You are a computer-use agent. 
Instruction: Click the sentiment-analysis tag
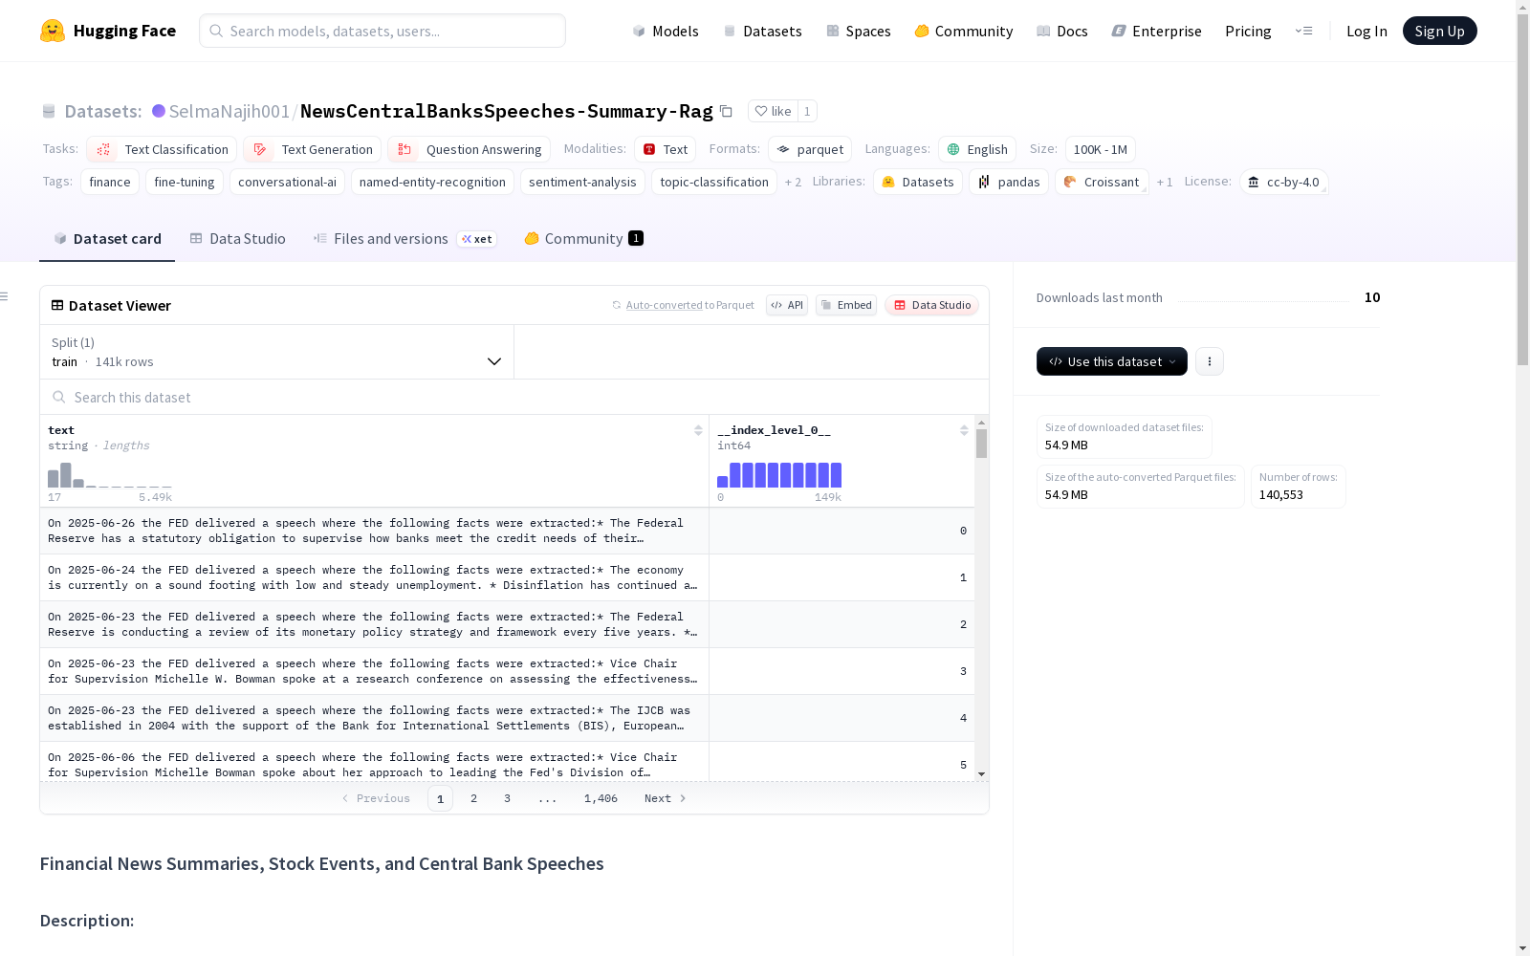(x=582, y=182)
